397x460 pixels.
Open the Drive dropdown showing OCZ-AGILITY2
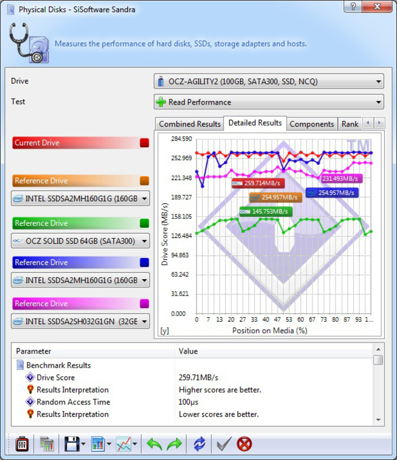pyautogui.click(x=269, y=81)
